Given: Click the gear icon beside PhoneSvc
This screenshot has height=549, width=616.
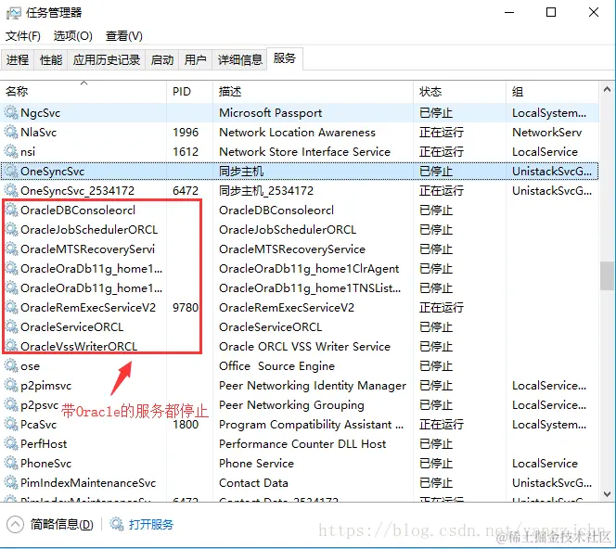Looking at the screenshot, I should tap(11, 464).
